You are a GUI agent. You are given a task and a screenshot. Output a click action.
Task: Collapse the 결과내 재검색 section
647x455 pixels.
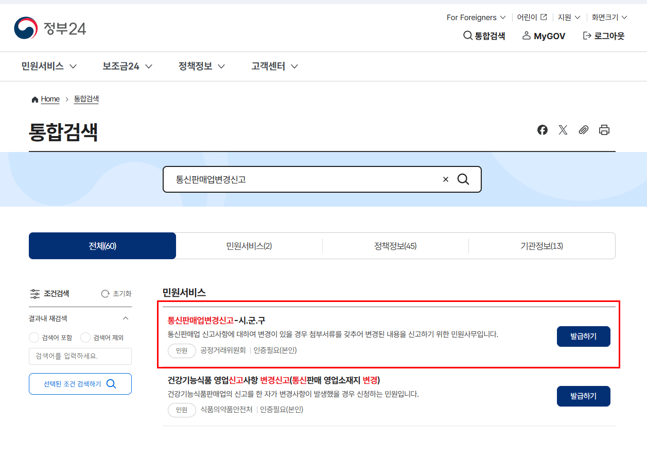pos(125,318)
